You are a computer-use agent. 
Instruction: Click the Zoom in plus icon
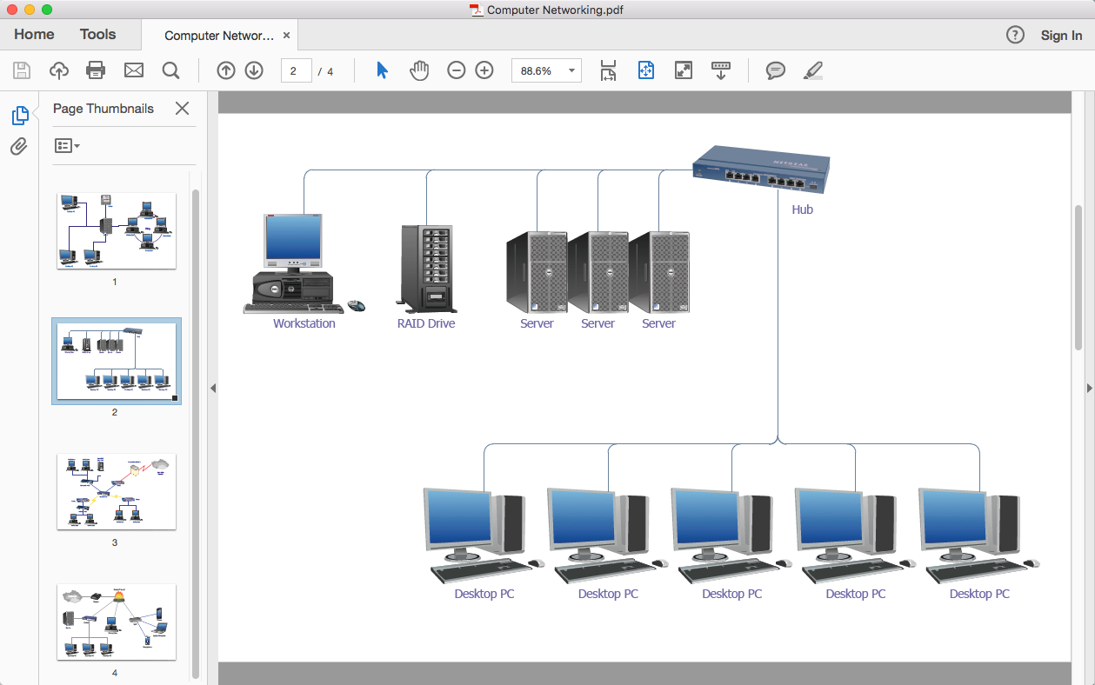[484, 70]
